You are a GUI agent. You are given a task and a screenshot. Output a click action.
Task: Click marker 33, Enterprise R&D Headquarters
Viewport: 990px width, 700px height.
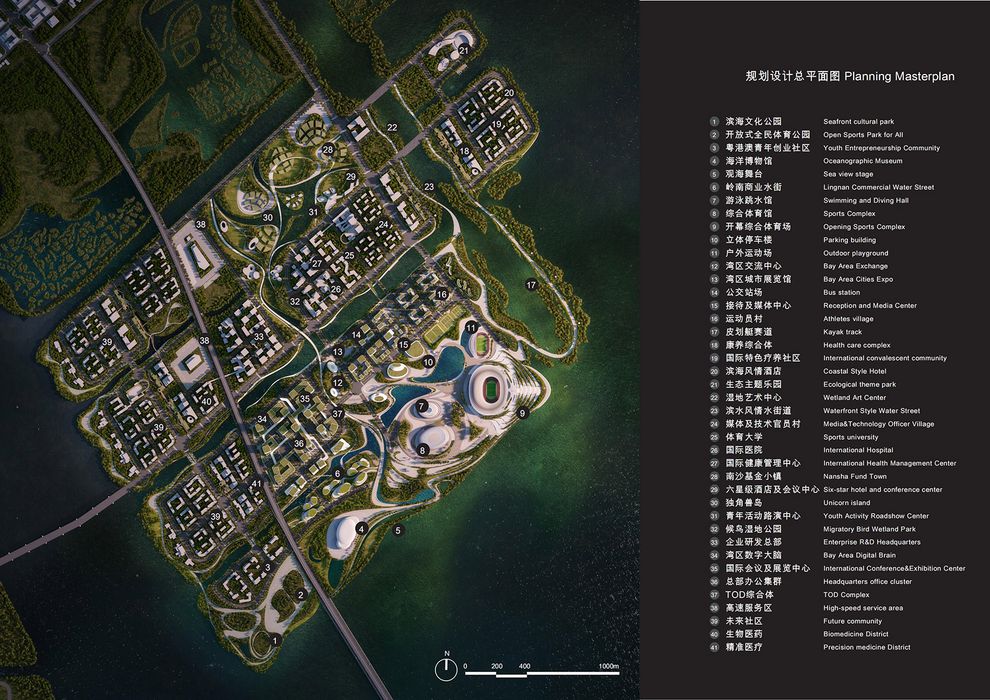click(x=258, y=336)
